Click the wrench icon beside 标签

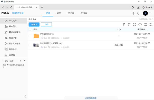25,61
